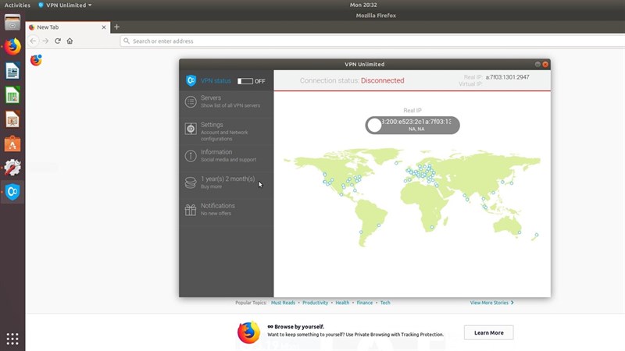The image size is (625, 351).
Task: Open Productivity topic link
Action: (316, 303)
